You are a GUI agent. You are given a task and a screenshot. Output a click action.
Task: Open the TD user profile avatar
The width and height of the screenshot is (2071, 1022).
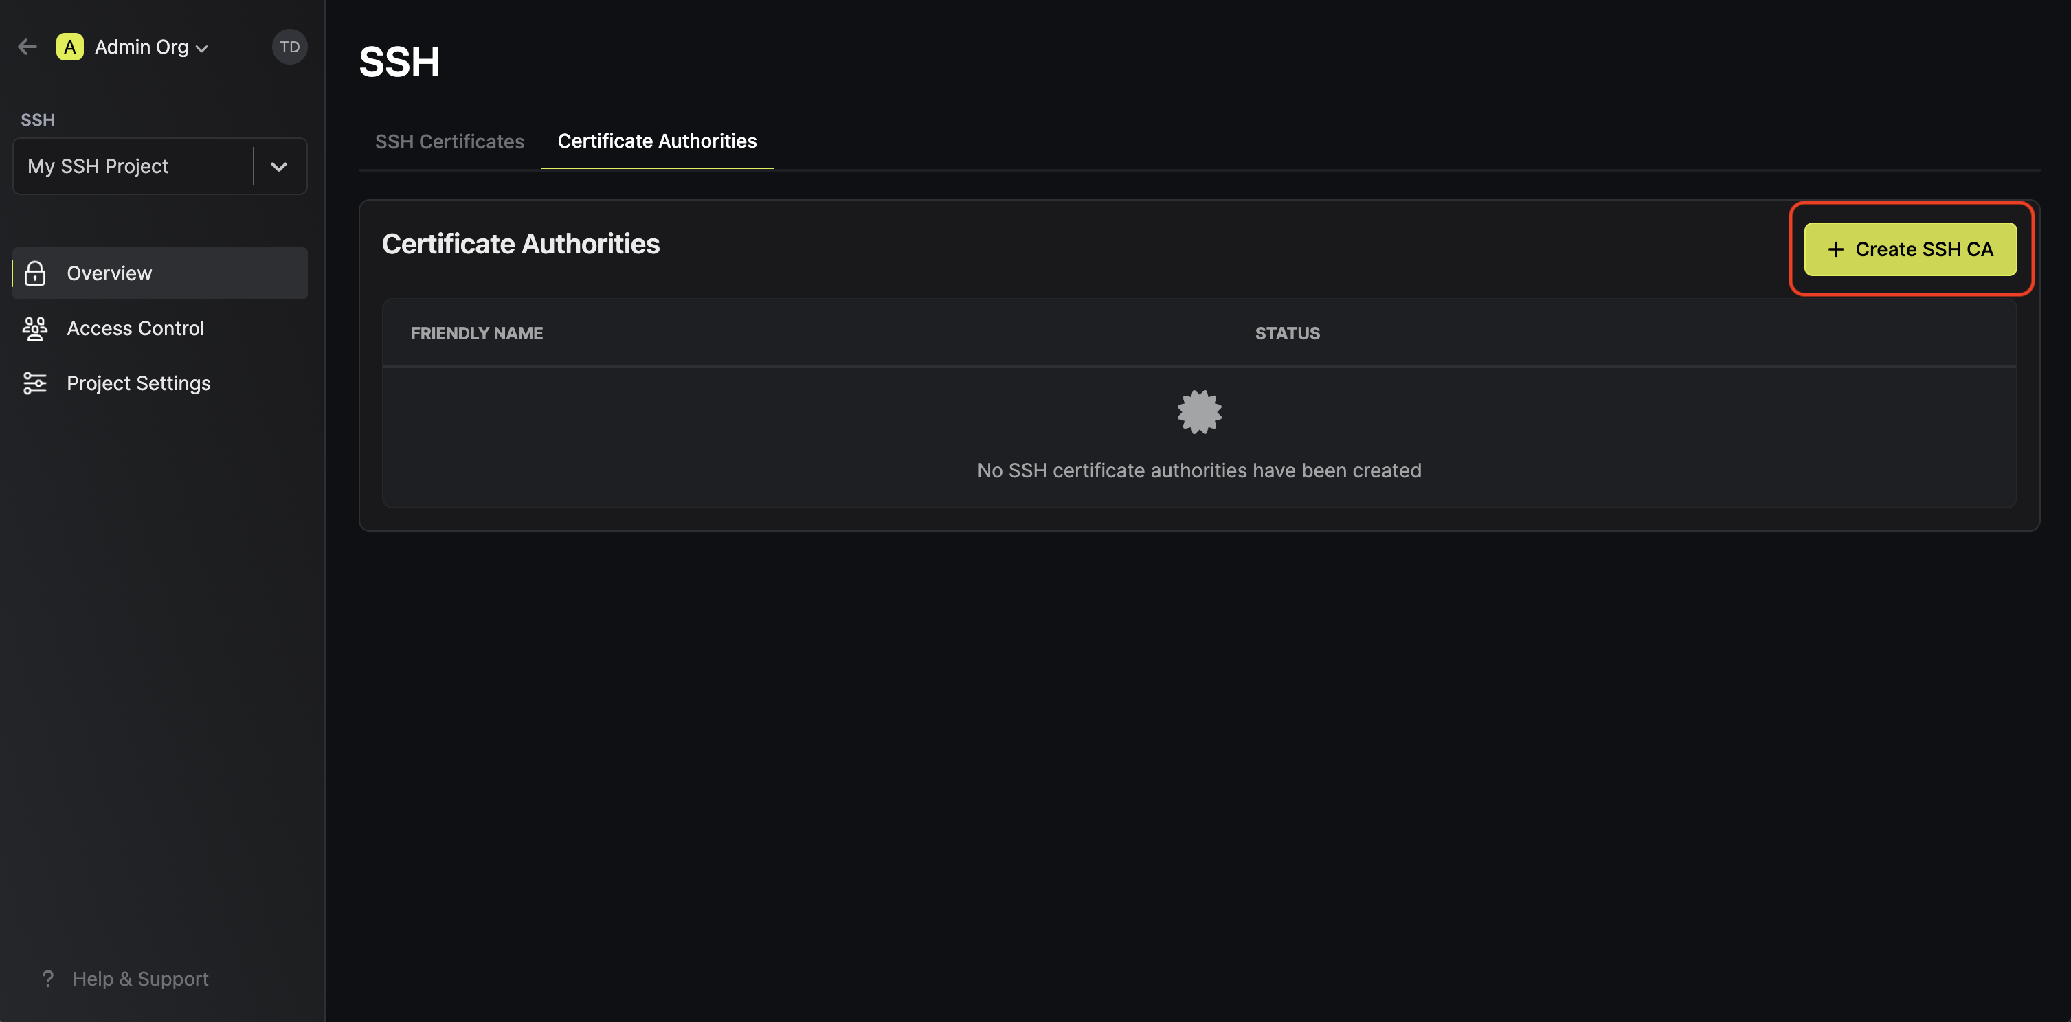pyautogui.click(x=289, y=46)
